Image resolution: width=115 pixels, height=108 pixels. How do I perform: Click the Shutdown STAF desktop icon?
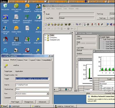point(5,19)
